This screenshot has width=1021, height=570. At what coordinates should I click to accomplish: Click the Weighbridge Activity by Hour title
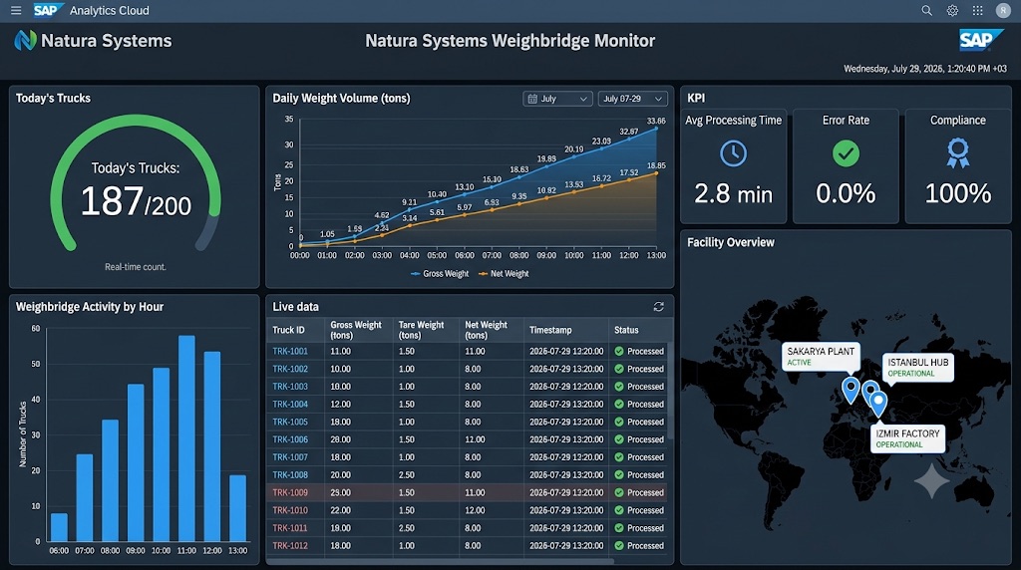(90, 307)
